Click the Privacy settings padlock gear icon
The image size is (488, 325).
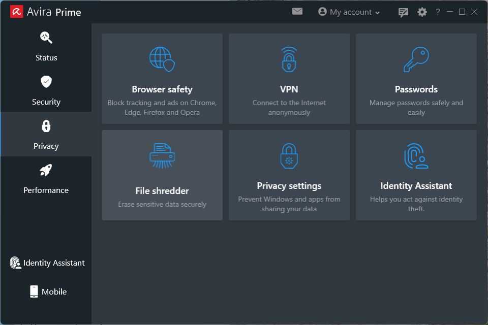point(289,155)
